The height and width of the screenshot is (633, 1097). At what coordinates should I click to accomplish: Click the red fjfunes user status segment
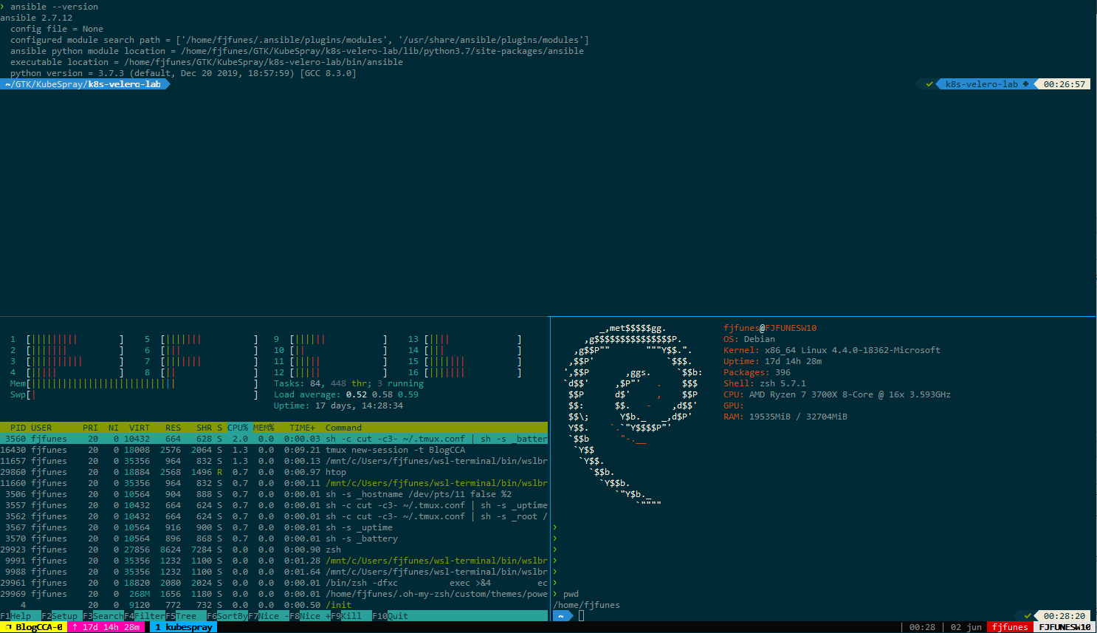click(x=1009, y=627)
